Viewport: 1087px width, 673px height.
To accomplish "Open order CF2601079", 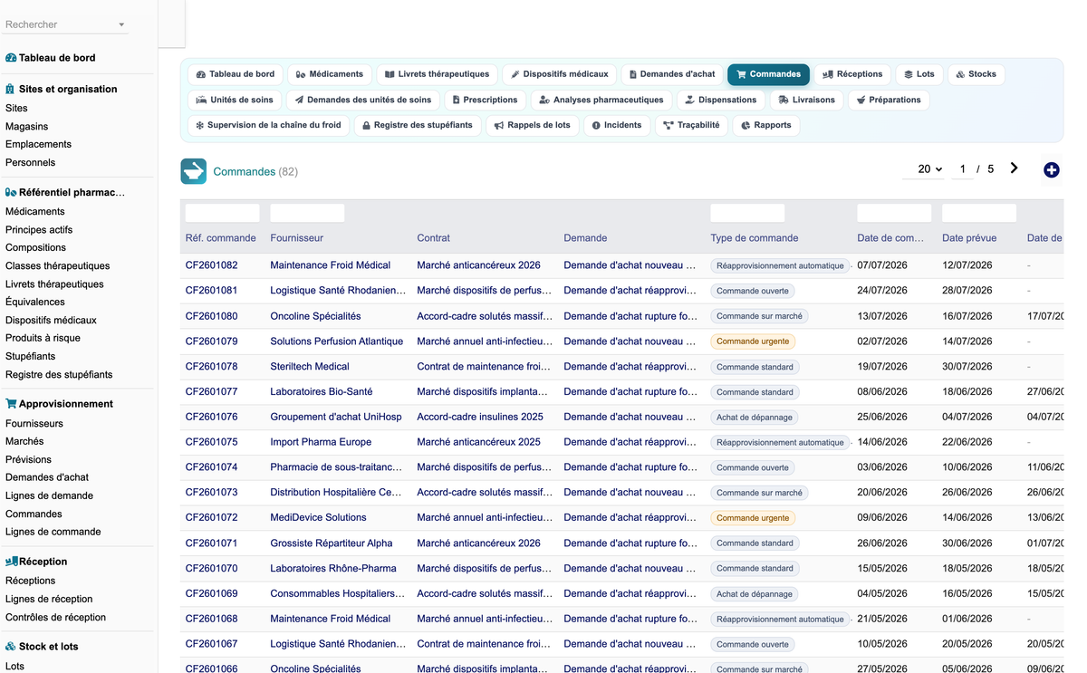I will [212, 341].
